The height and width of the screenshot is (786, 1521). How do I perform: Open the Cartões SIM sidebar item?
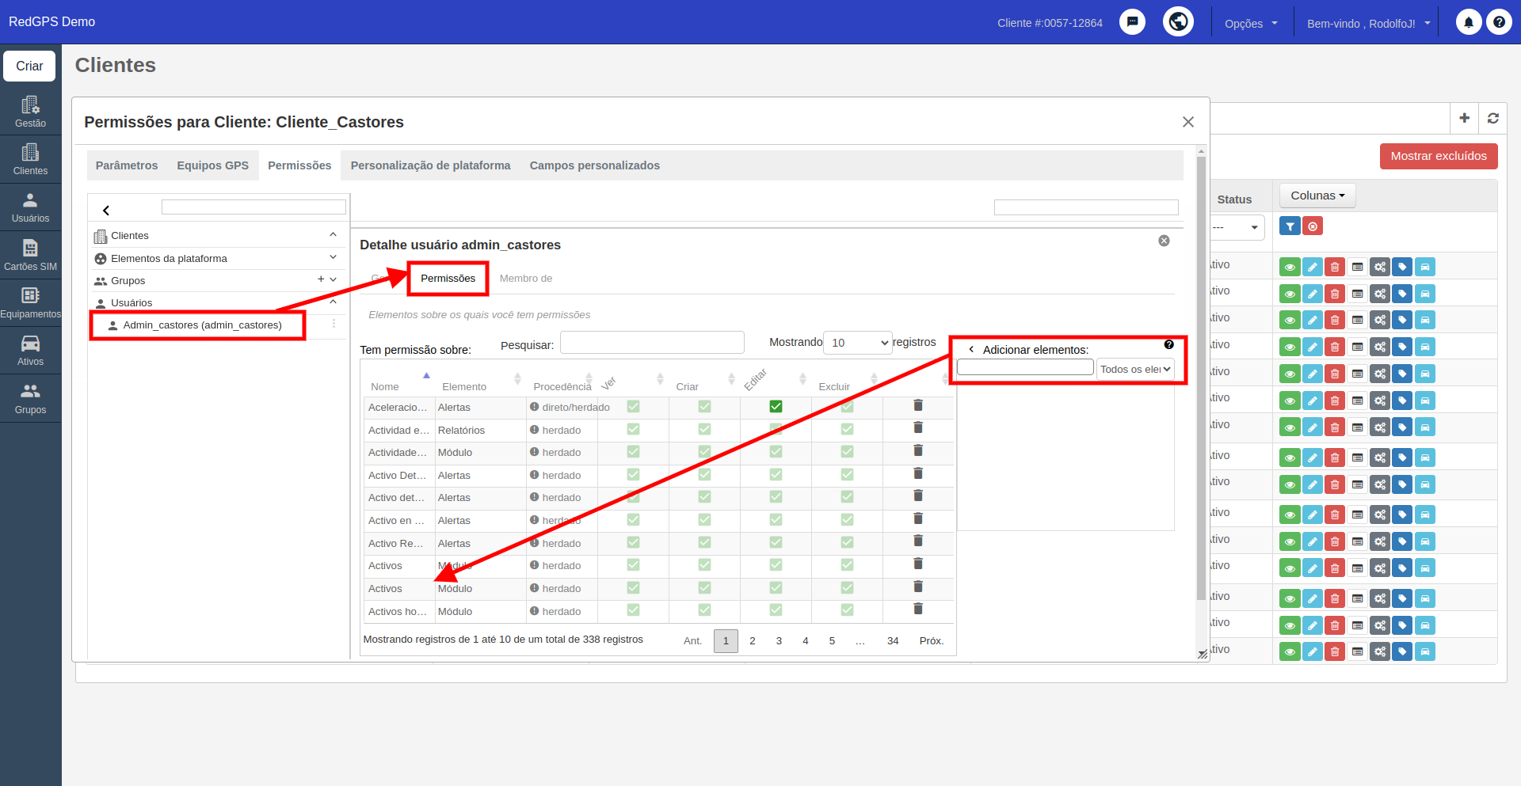[30, 255]
